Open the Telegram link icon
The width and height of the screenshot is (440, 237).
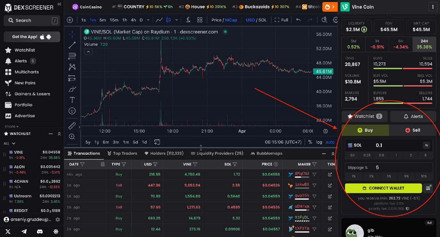[24, 232]
